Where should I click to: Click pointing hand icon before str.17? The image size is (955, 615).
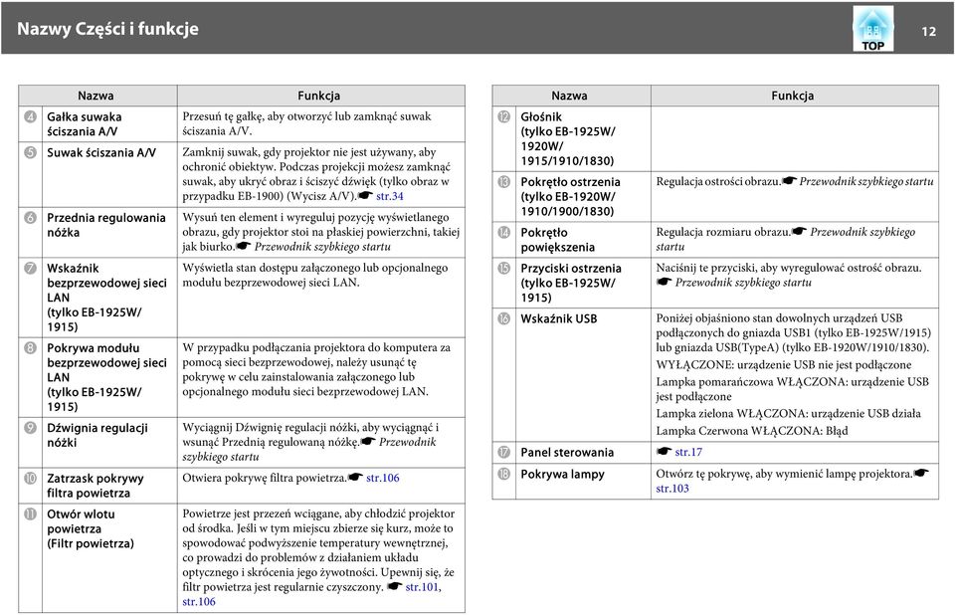(x=664, y=452)
